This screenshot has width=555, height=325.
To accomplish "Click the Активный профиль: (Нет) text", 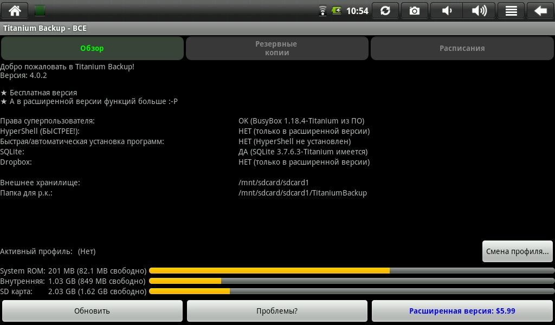I will [x=48, y=251].
